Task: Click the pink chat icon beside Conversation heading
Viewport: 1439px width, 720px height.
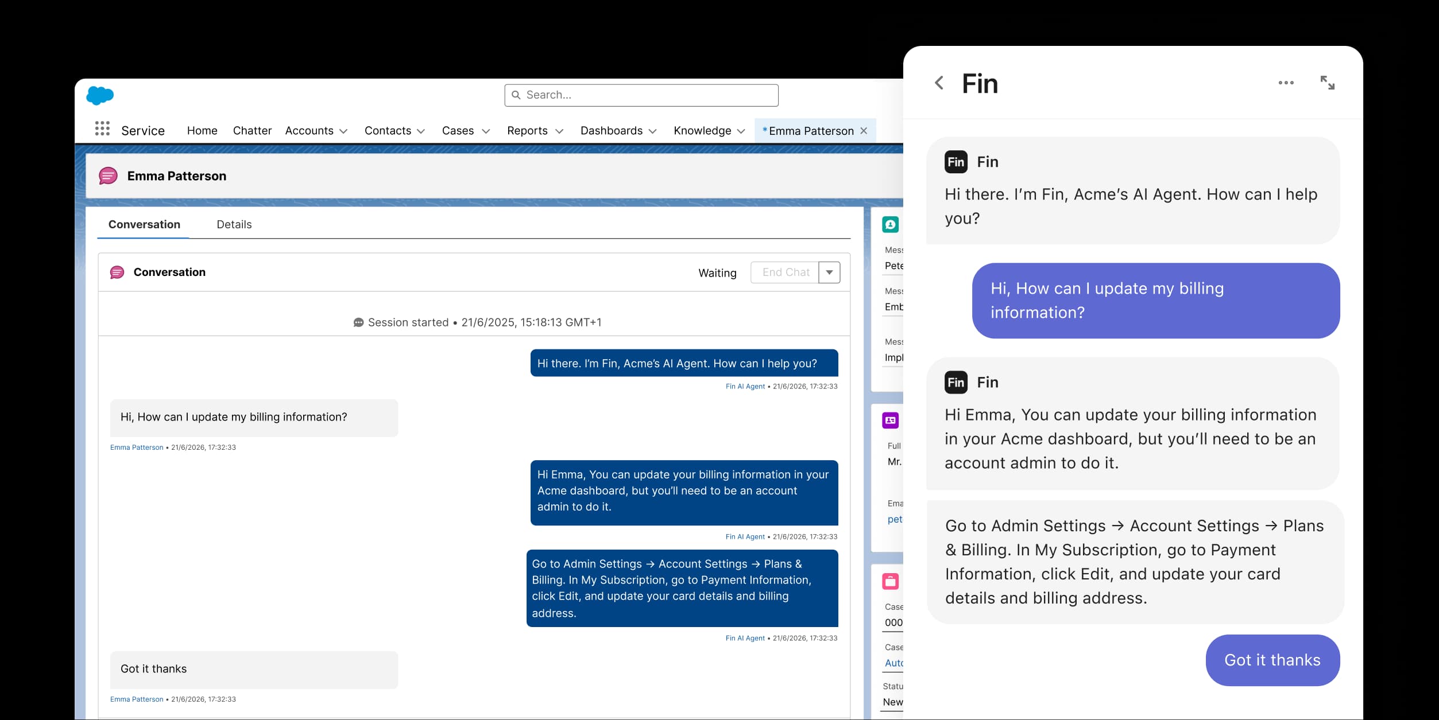Action: (x=117, y=272)
